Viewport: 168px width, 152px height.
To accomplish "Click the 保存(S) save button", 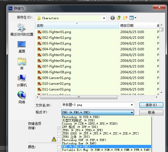I will point(151,105).
